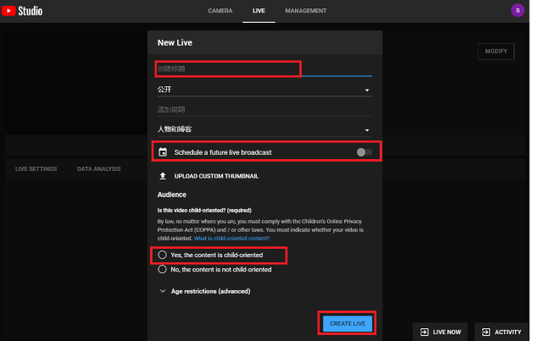
Task: Click the Activity arrow icon
Action: [484, 332]
